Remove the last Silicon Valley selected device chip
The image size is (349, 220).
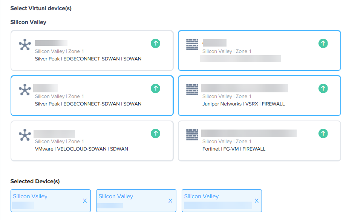257,201
